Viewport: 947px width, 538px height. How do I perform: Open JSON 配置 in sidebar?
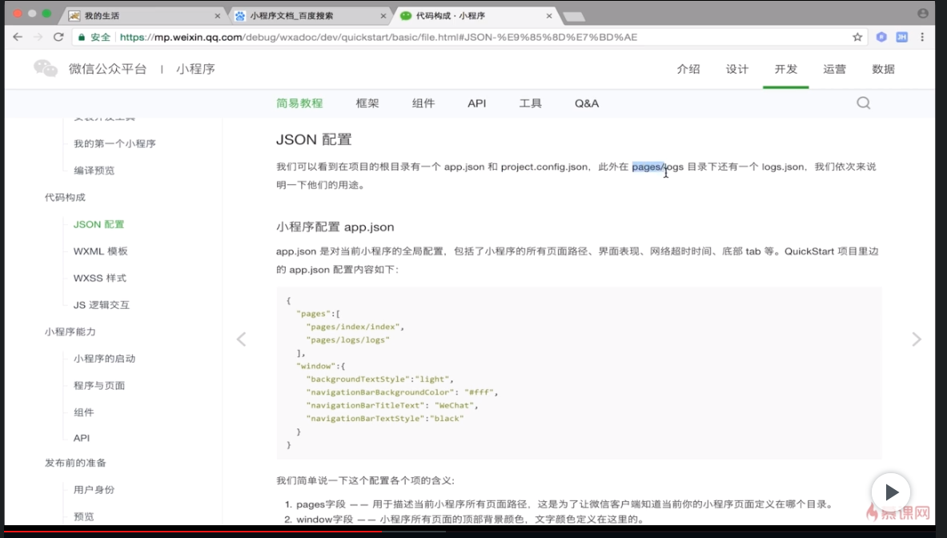click(x=98, y=224)
